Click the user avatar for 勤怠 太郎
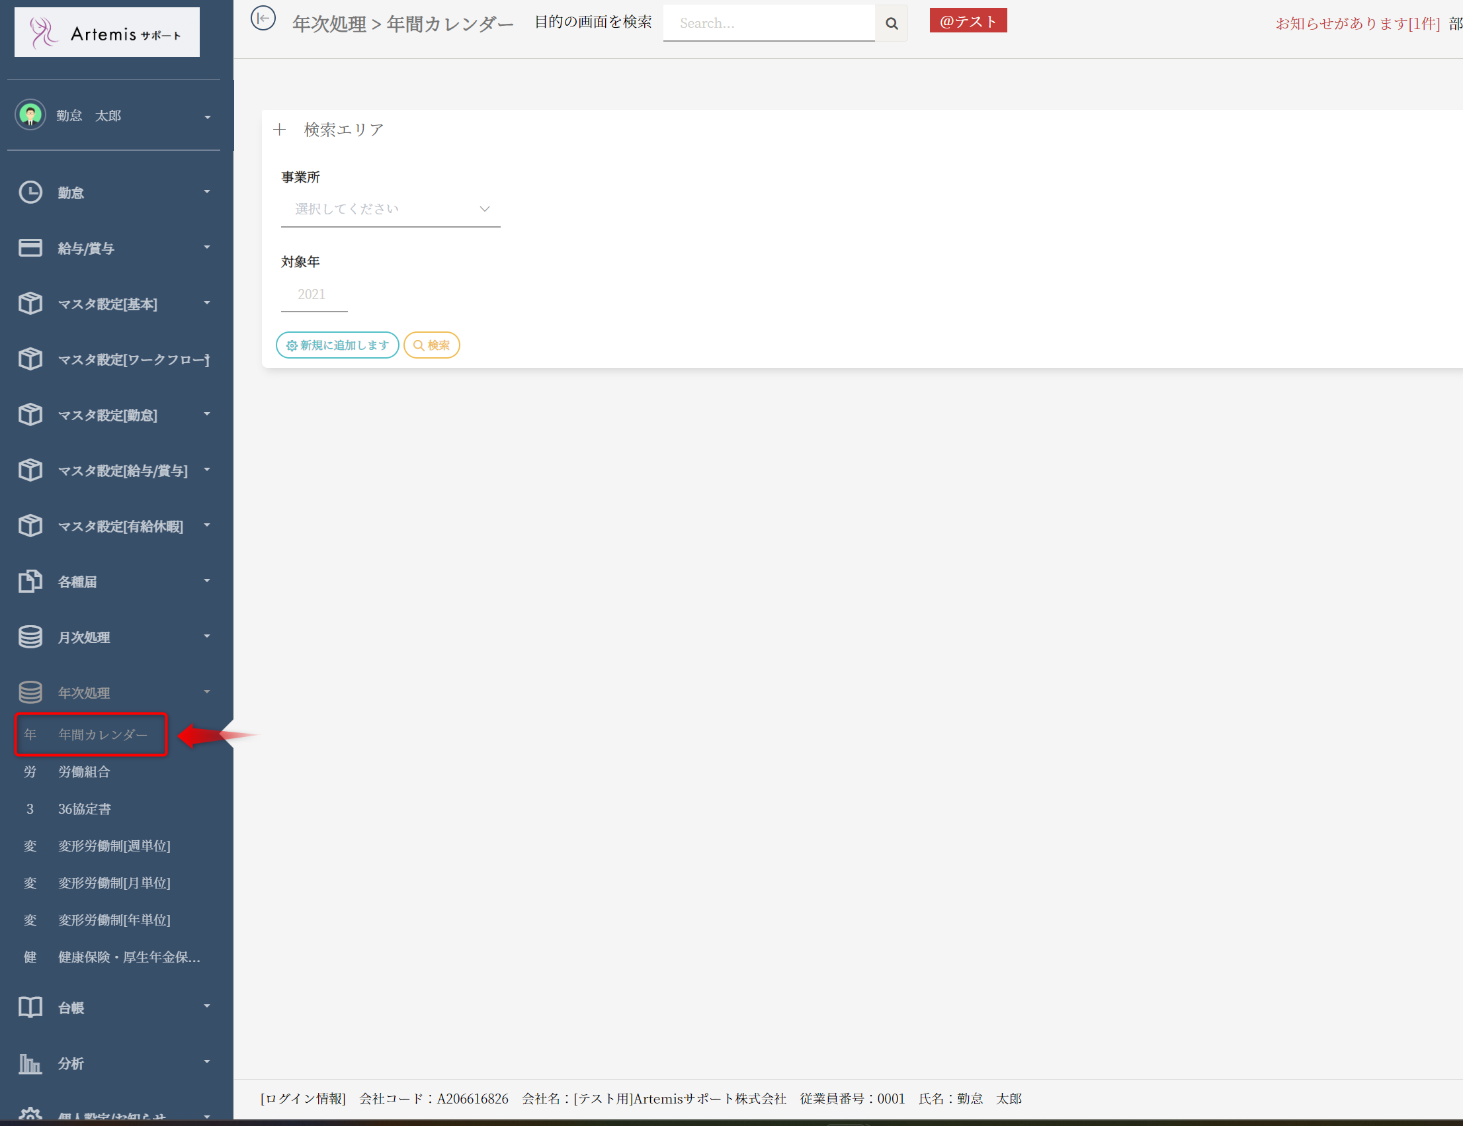 pos(30,115)
